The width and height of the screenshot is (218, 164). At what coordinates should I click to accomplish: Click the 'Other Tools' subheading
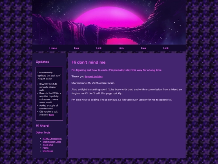pyautogui.click(x=43, y=132)
